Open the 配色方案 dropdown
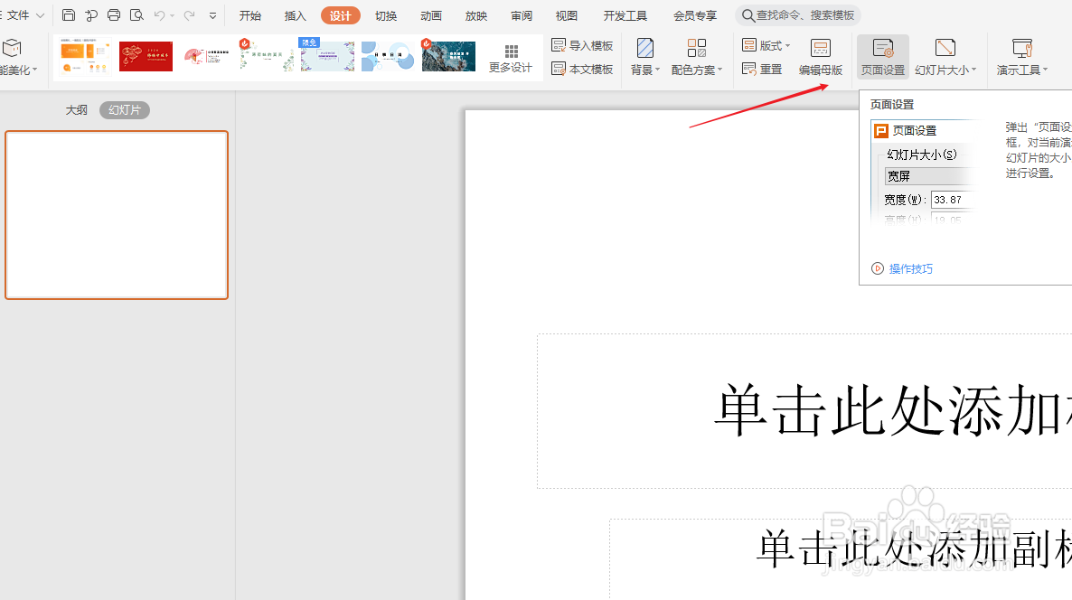The image size is (1072, 600). click(697, 57)
